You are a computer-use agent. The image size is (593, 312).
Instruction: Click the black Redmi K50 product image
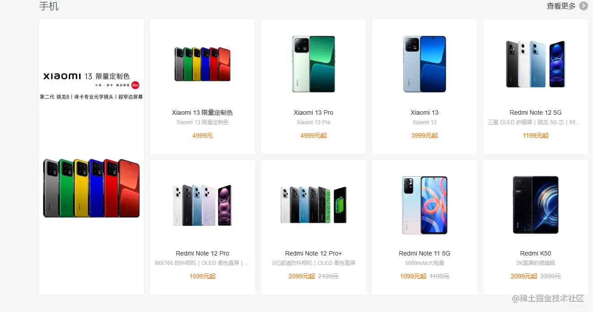(x=536, y=205)
